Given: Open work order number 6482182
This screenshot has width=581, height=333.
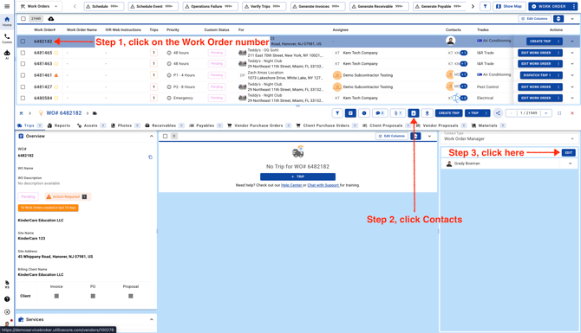Looking at the screenshot, I should click(43, 42).
